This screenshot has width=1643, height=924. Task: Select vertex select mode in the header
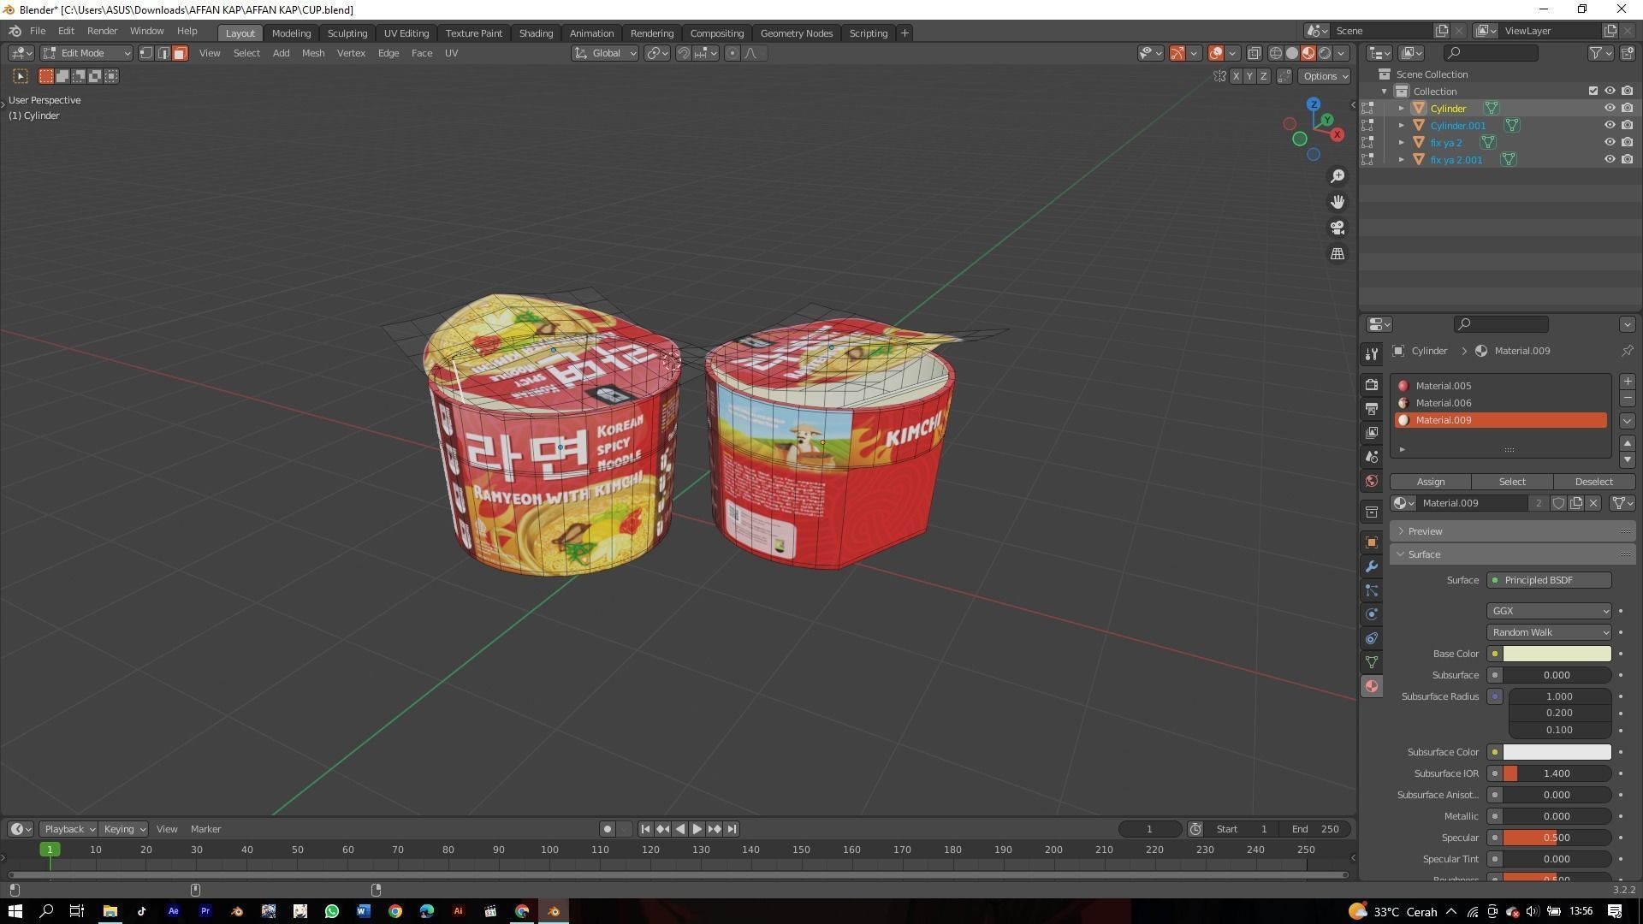pyautogui.click(x=145, y=53)
